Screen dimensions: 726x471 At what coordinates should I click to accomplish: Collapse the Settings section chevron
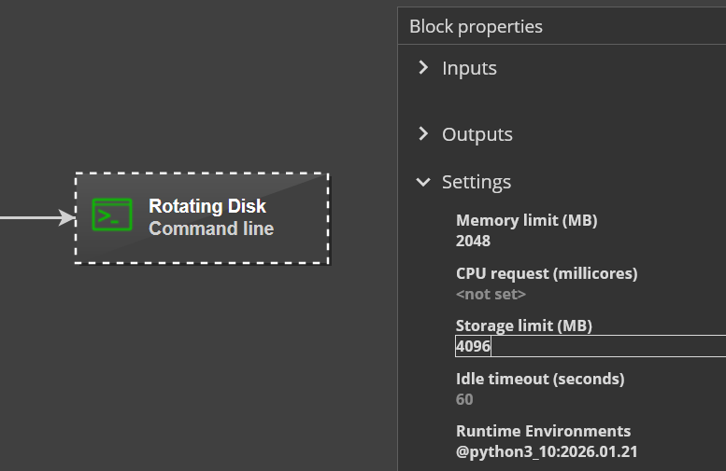tap(423, 182)
